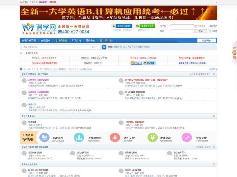Click the bubble icon beside 最新资料
The height and width of the screenshot is (177, 237).
pos(24,81)
